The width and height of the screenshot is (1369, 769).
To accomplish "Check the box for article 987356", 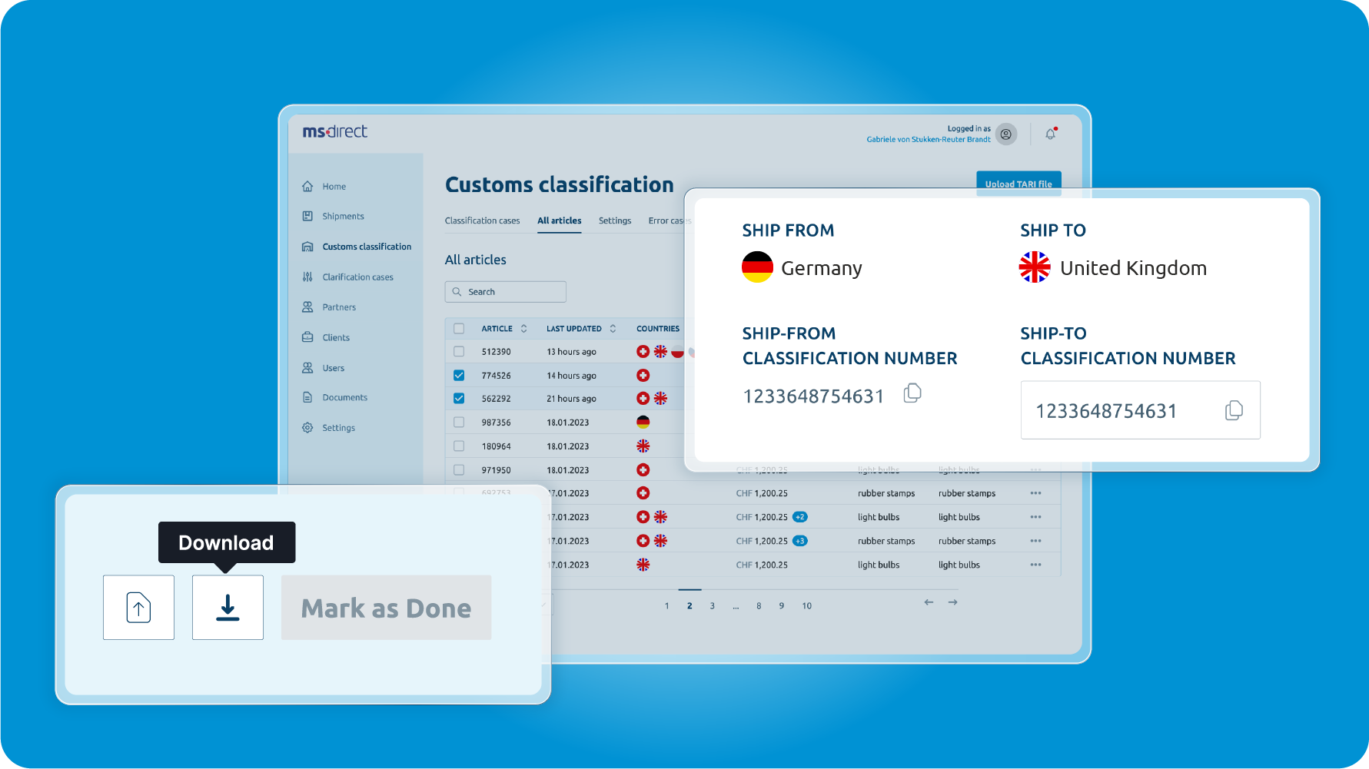I will 459,423.
